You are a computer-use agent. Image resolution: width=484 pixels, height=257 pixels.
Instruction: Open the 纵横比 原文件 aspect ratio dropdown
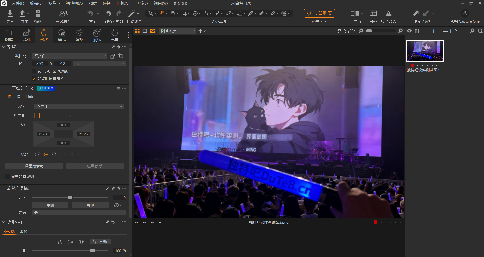tap(69, 56)
